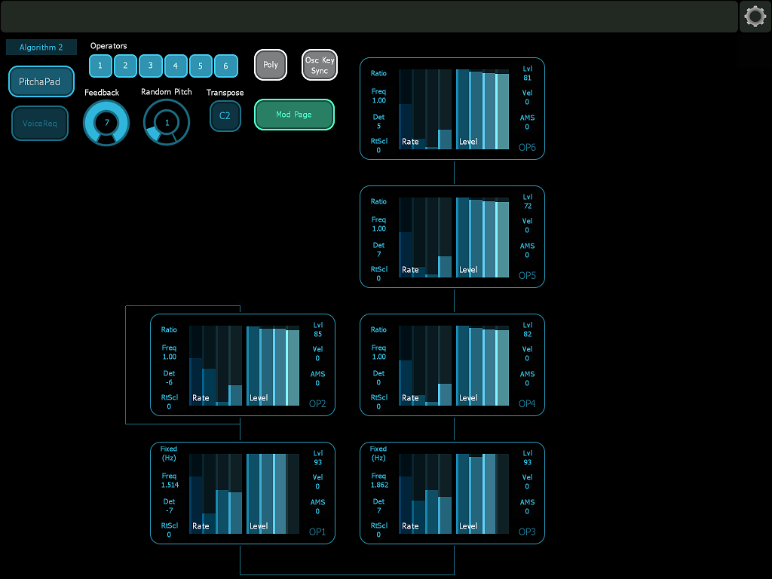
Task: Switch to the Mod Page
Action: tap(294, 115)
